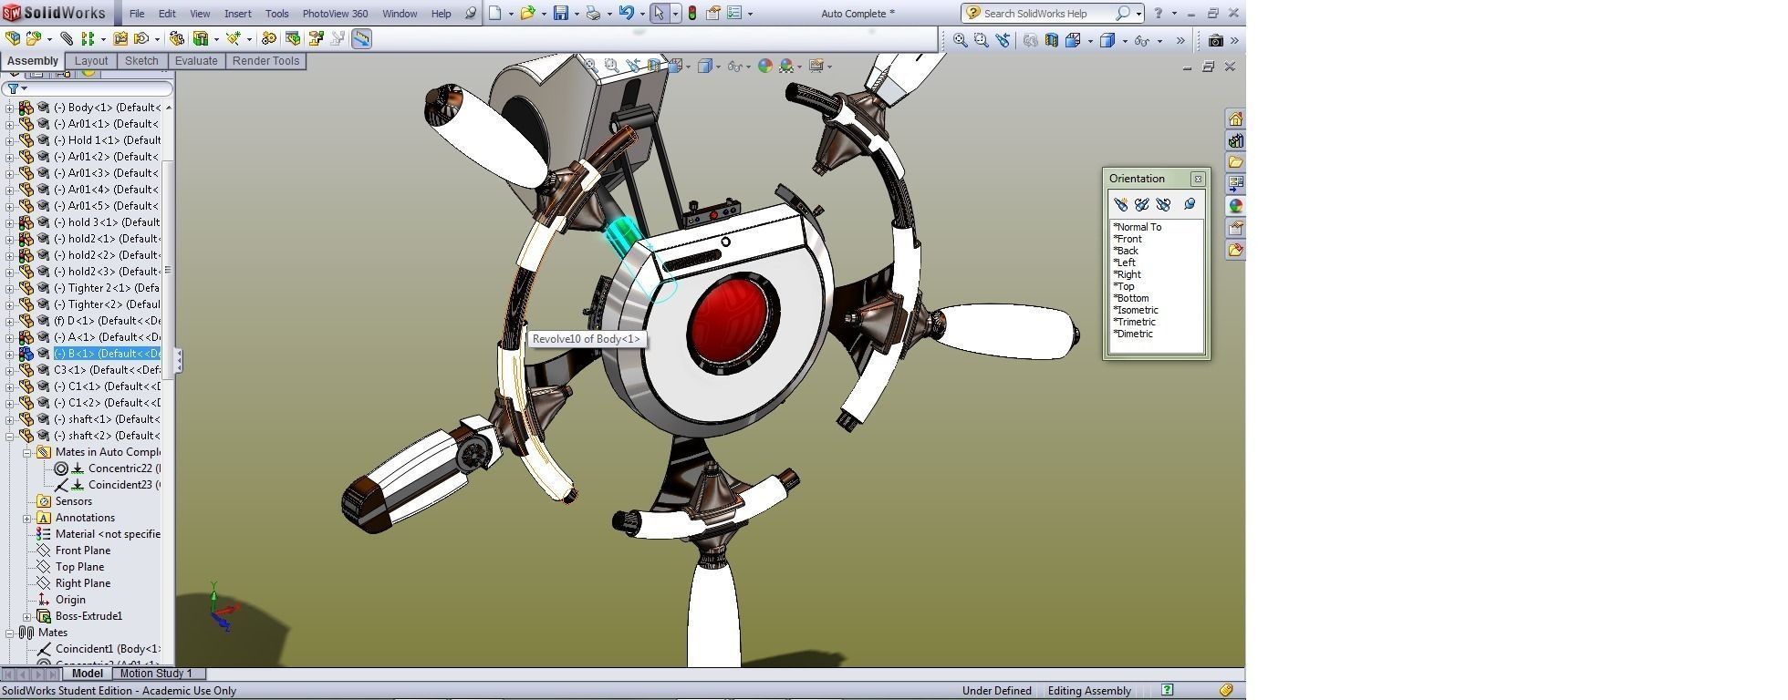Click the camera Screen Capture icon
The width and height of the screenshot is (1788, 700).
[1216, 40]
